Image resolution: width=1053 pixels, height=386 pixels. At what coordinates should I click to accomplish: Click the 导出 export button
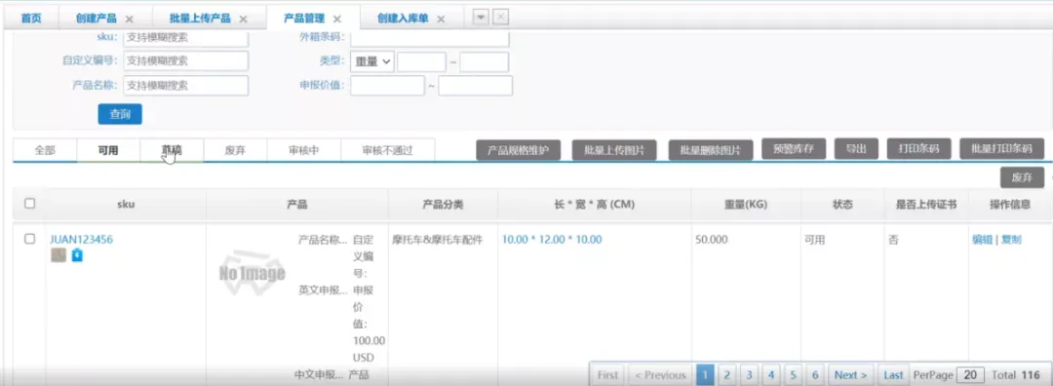click(x=856, y=149)
